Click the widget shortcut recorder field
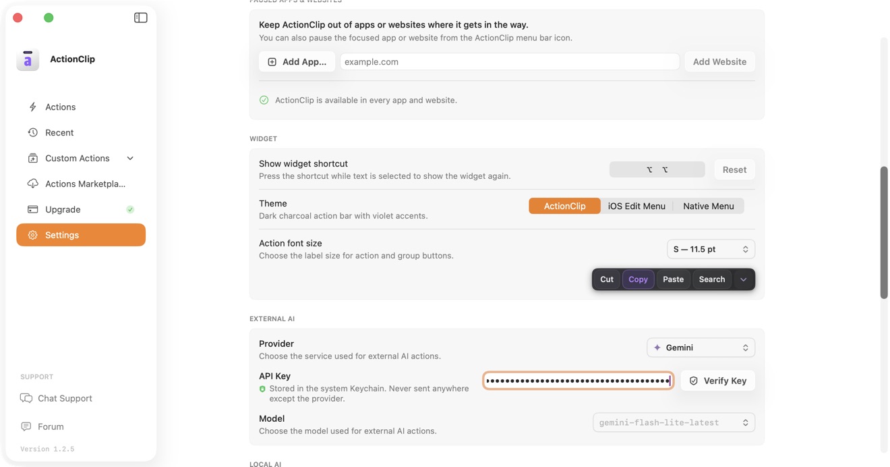 (657, 169)
